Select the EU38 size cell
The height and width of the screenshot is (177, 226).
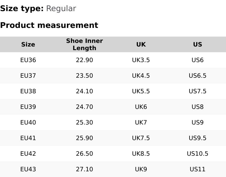[x=28, y=91]
